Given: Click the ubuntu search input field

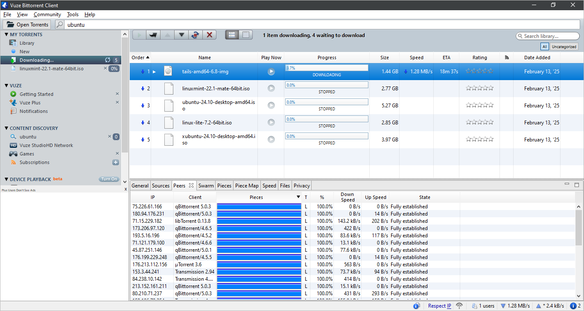Looking at the screenshot, I should (322, 25).
